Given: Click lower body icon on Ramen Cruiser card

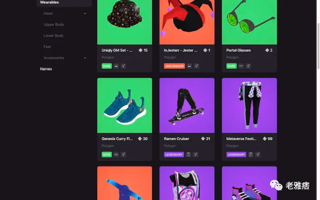Looking at the screenshot, I should pyautogui.click(x=188, y=154).
